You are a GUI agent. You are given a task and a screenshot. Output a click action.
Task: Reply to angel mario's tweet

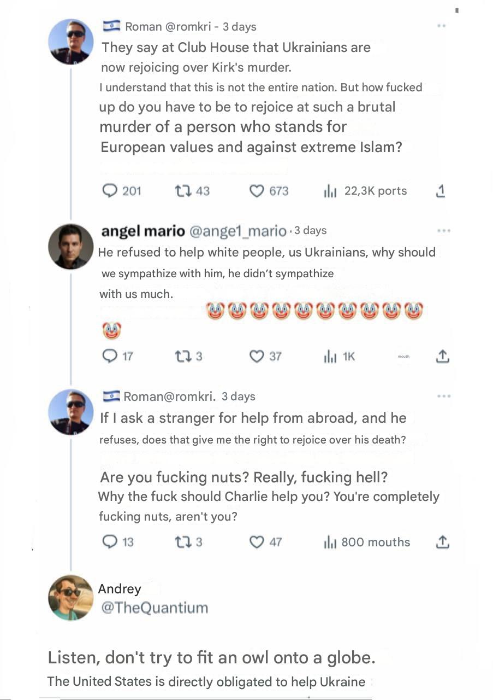[110, 356]
